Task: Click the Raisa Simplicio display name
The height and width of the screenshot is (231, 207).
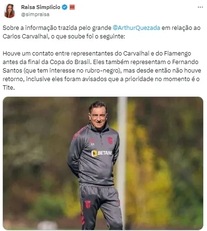Action: click(41, 7)
